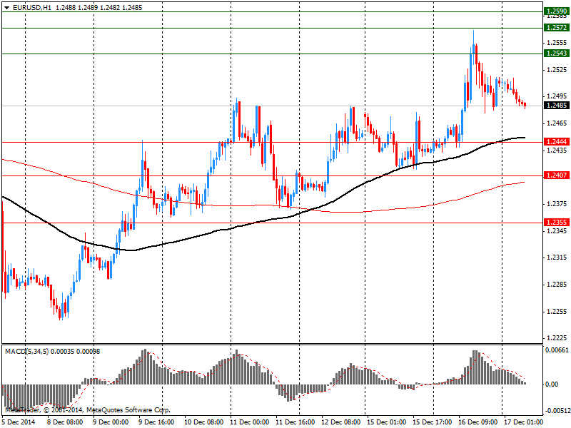Click the 10 Dec 08:00 time label
The height and width of the screenshot is (428, 571).
(x=203, y=422)
